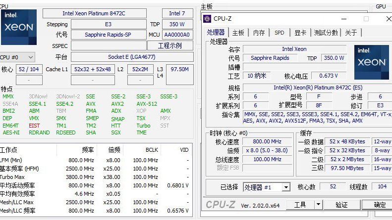This screenshot has width=392, height=220.
Task: Select the 显卡 tab in CPU-Z
Action: [x=300, y=33]
